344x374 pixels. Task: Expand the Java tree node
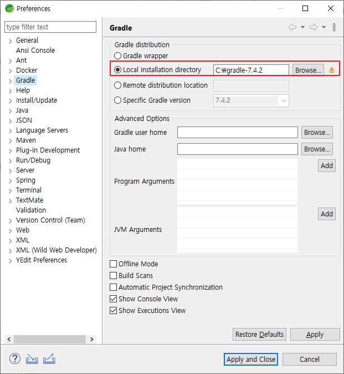pyautogui.click(x=10, y=111)
